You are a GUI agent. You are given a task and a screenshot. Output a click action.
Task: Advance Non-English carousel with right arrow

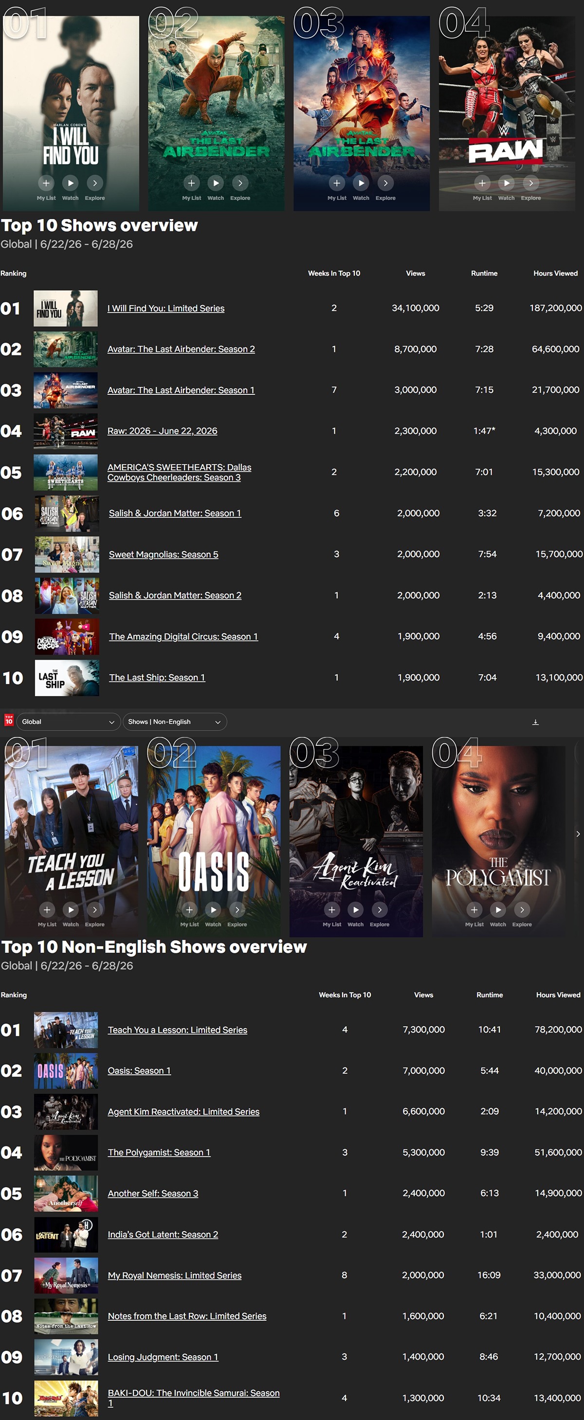tap(578, 834)
